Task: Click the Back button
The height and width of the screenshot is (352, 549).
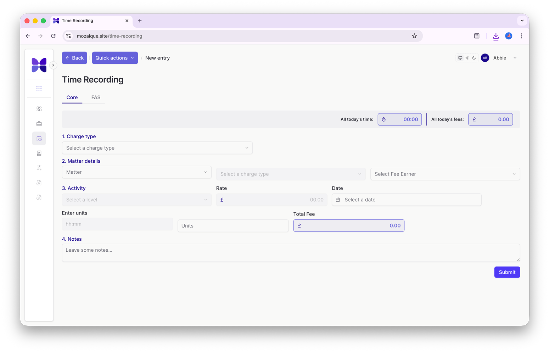Action: [74, 58]
